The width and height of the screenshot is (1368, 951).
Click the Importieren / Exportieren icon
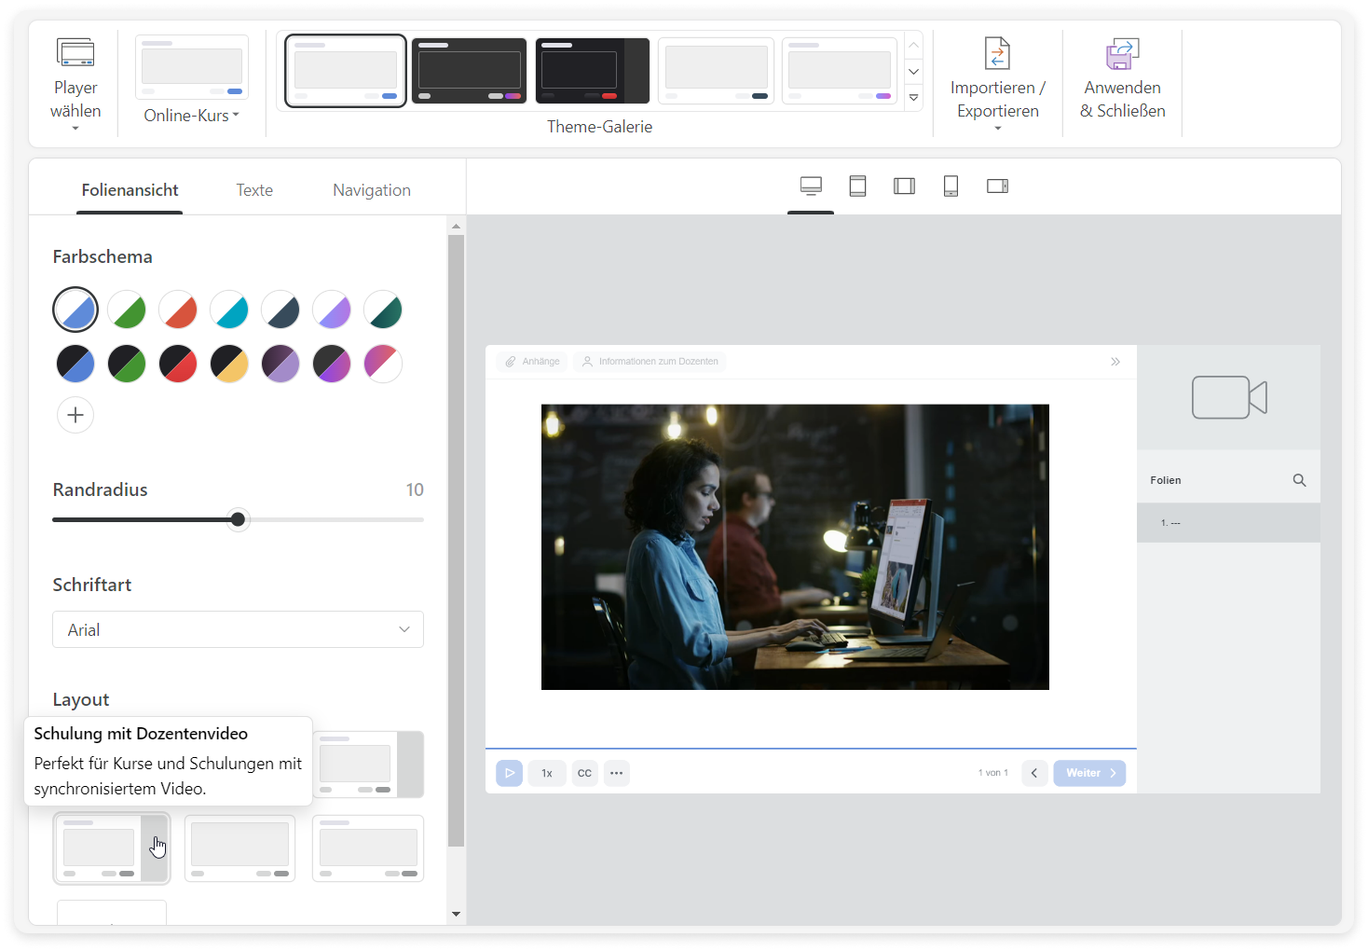(x=997, y=54)
